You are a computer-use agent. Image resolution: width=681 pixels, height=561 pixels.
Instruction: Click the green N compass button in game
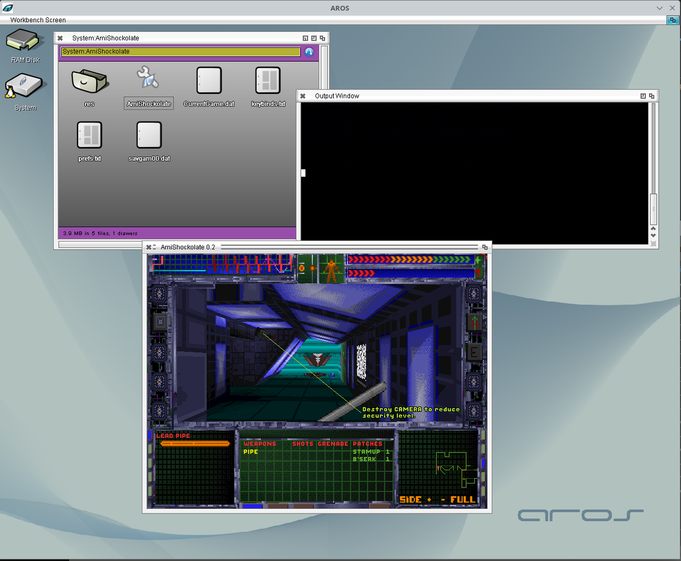(x=475, y=322)
